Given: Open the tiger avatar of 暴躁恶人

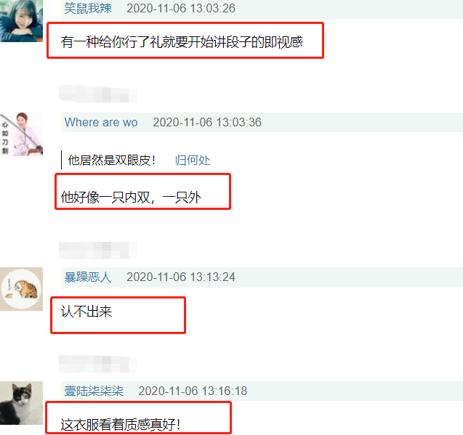Looking at the screenshot, I should pyautogui.click(x=21, y=289).
